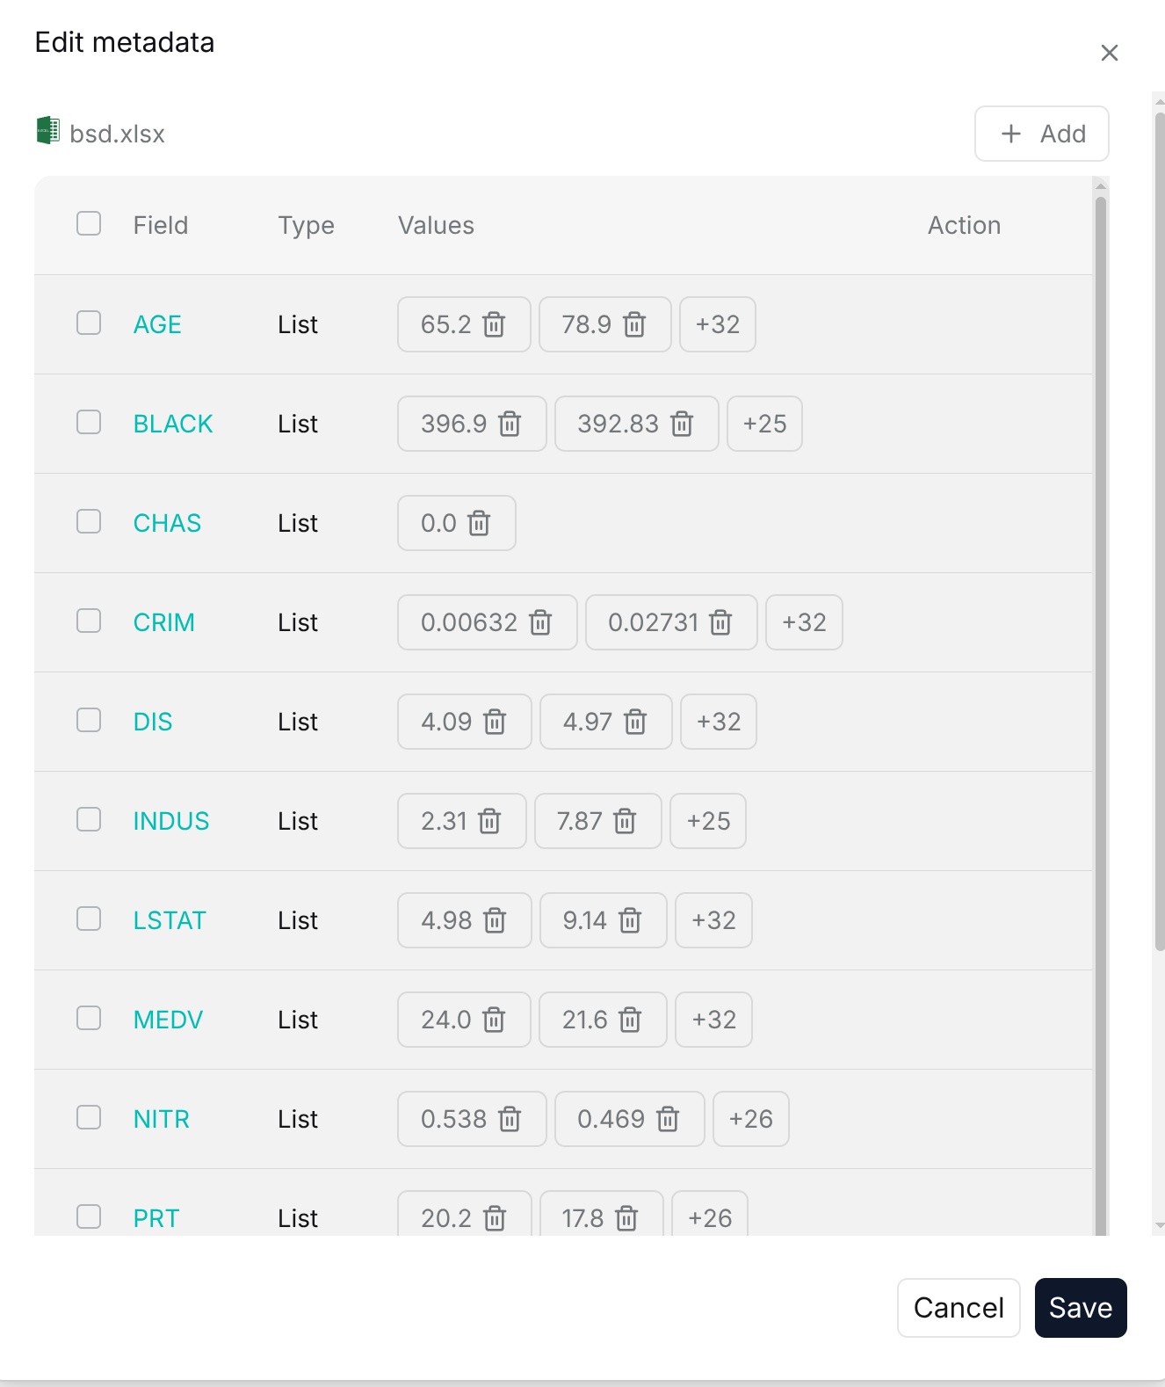Viewport: 1165px width, 1387px height.
Task: Toggle the select-all checkbox in header
Action: tap(89, 223)
